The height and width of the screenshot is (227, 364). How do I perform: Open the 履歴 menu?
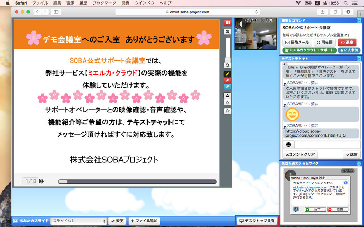pyautogui.click(x=83, y=3)
